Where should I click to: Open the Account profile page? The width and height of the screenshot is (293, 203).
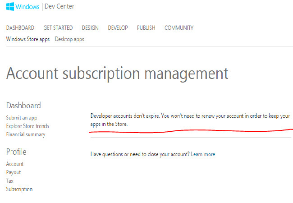[15, 164]
